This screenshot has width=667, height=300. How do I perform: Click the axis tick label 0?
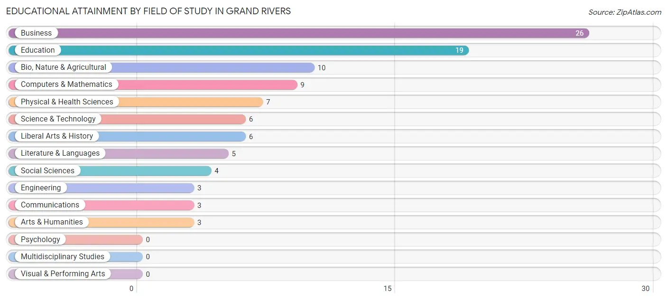(131, 289)
